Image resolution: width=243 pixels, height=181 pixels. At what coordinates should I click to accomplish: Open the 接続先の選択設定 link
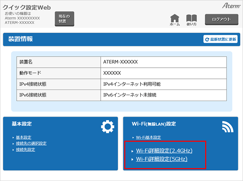pos(31,143)
